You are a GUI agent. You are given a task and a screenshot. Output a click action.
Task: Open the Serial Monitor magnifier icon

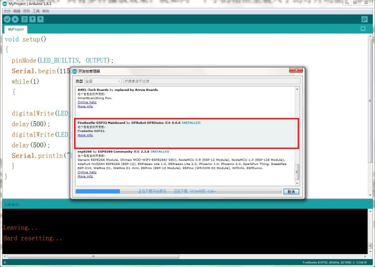[x=364, y=19]
